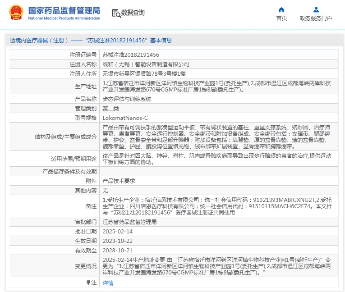Select registration number 苏械注准20182191456 cell
Viewport: 345px width, 292px height.
click(131, 55)
